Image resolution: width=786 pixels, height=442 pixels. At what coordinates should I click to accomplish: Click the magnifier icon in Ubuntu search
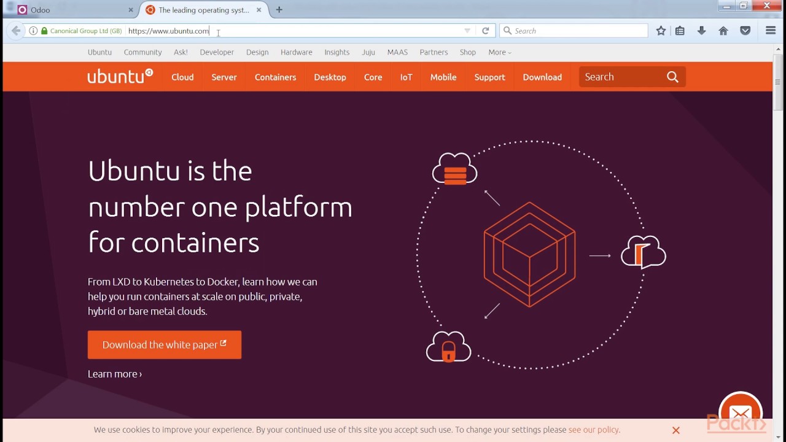672,77
